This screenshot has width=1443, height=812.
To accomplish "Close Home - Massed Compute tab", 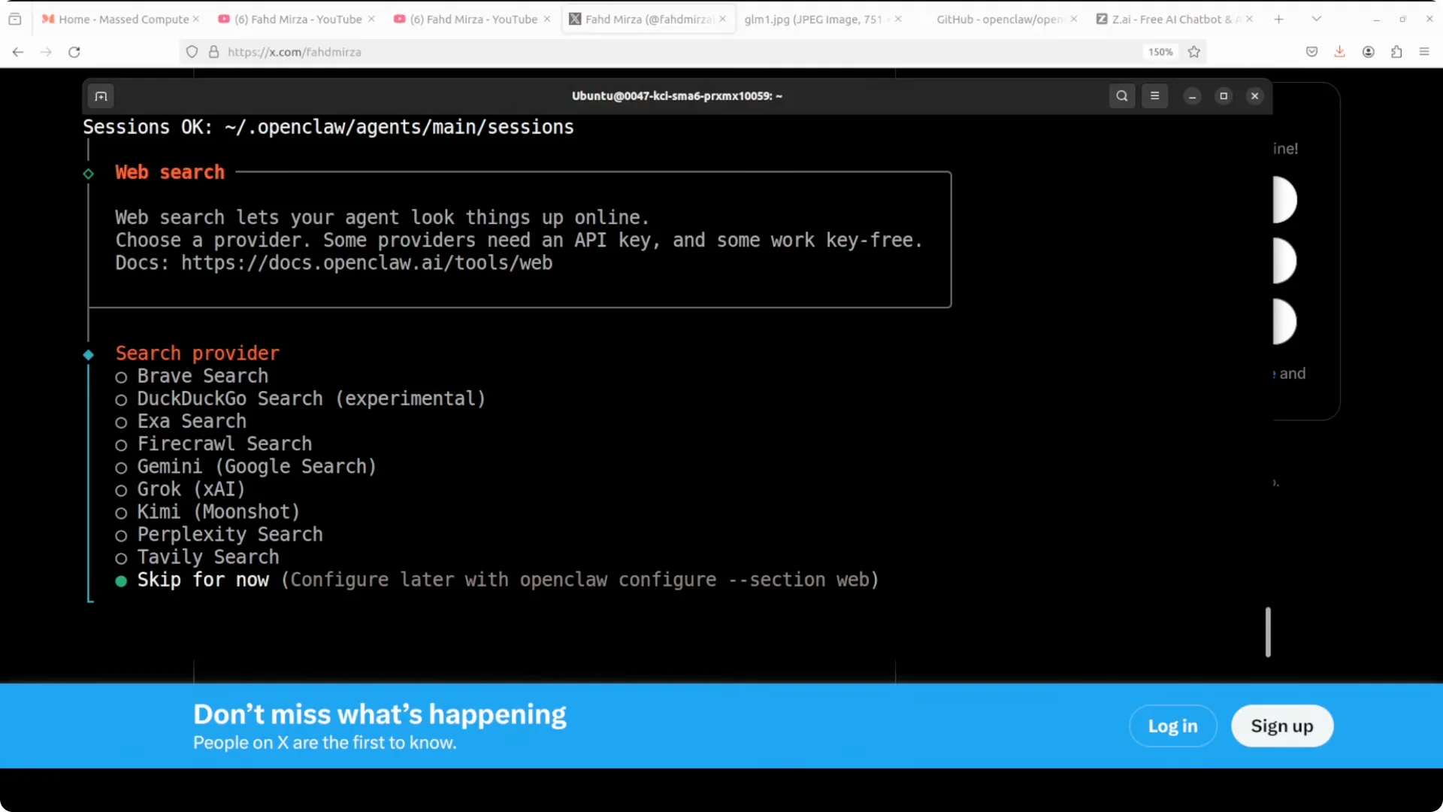I will 196,19.
